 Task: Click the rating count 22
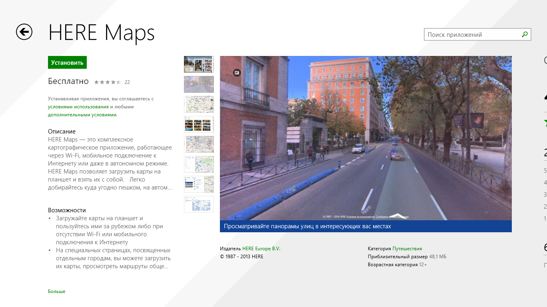pyautogui.click(x=127, y=82)
